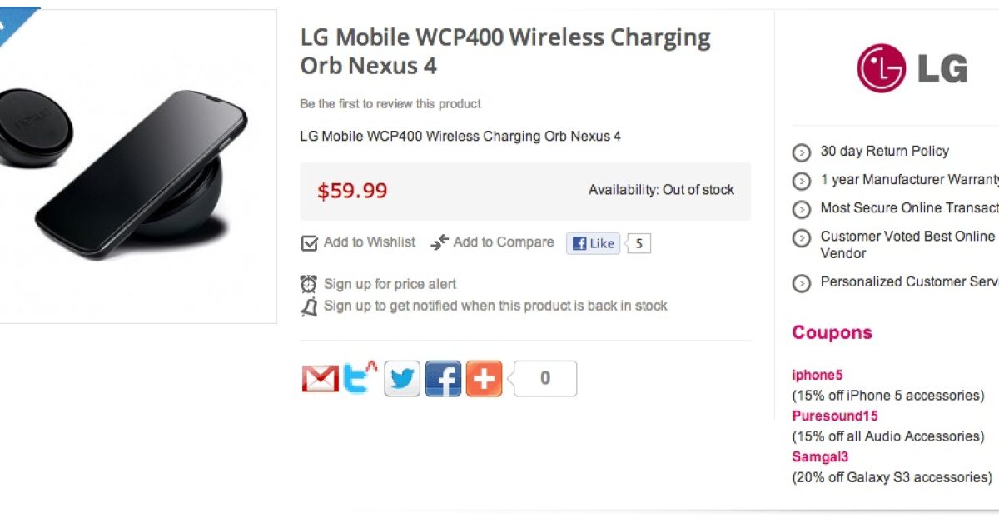Open the Add to Compare link
Image resolution: width=999 pixels, height=523 pixels.
[x=503, y=242]
